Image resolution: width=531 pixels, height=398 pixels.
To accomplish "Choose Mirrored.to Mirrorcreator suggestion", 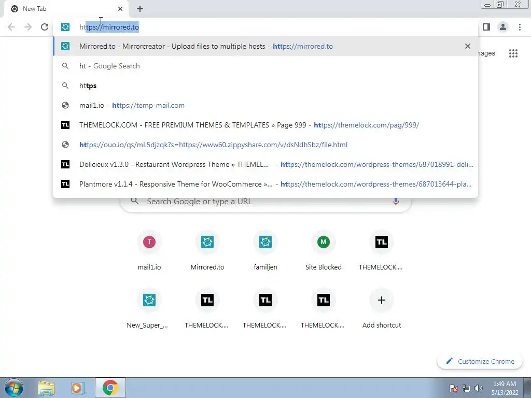I will click(x=265, y=46).
